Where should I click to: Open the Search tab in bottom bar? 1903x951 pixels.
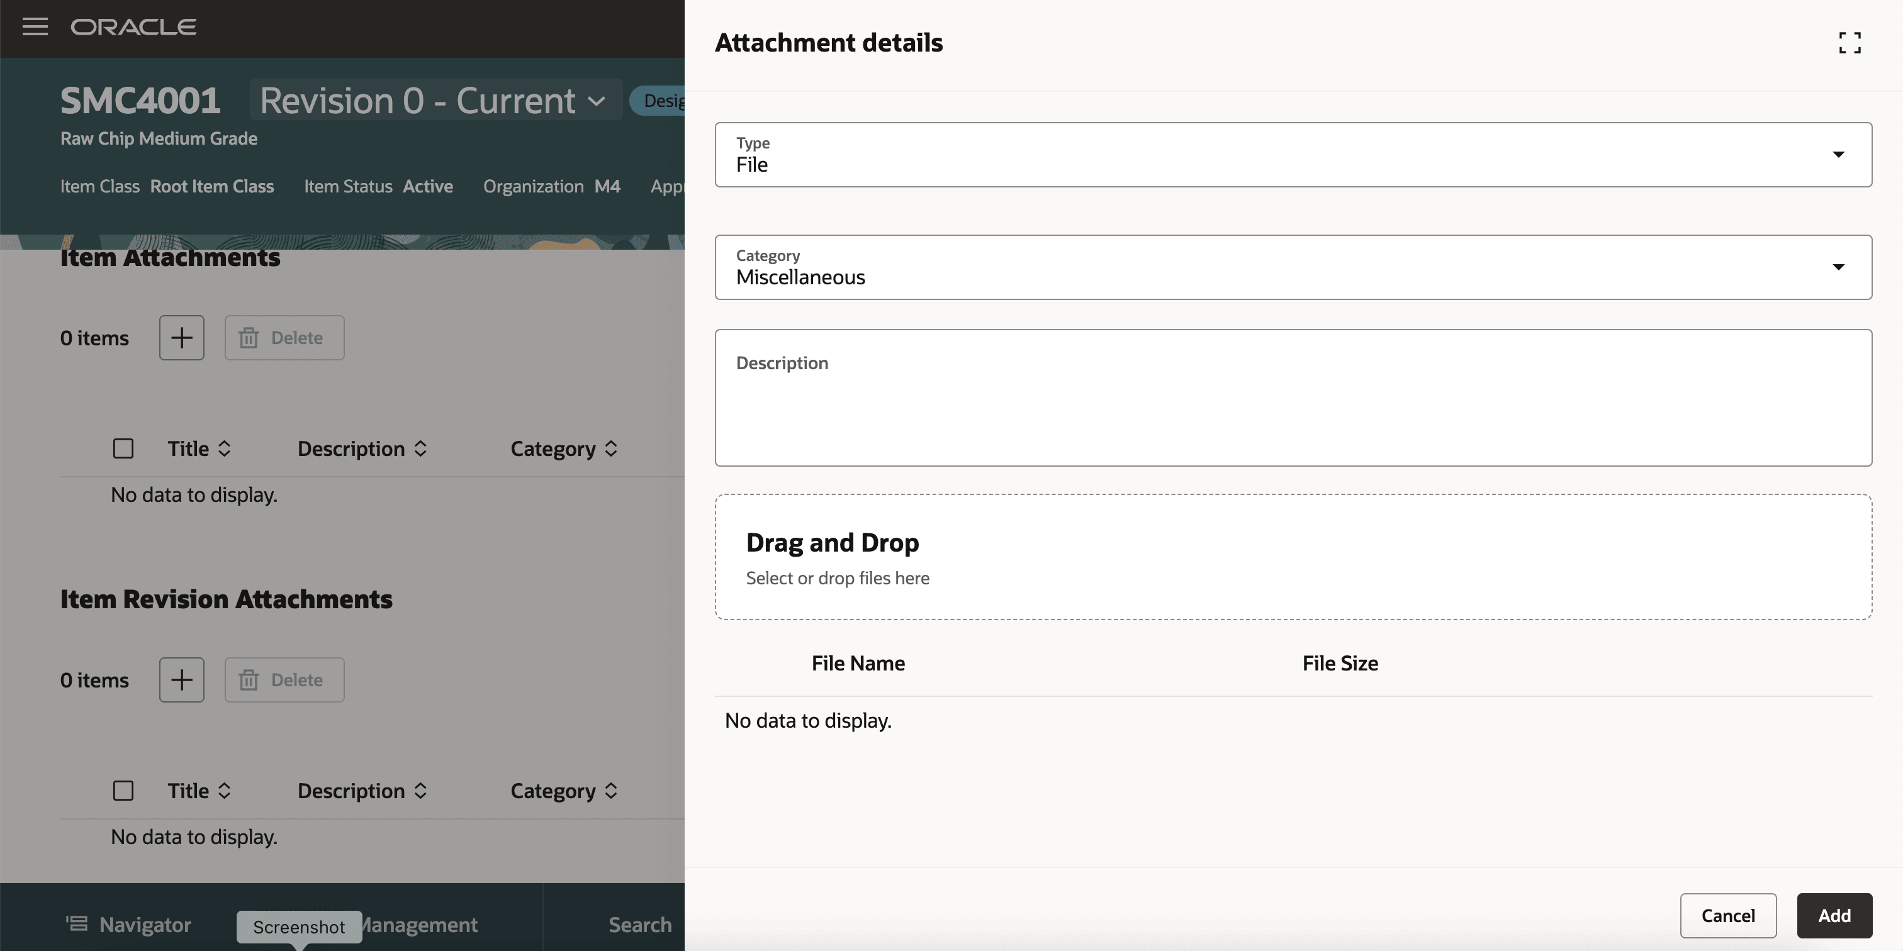(639, 925)
